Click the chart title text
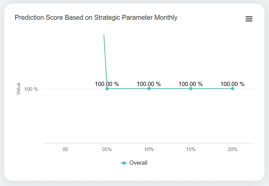 pyautogui.click(x=96, y=18)
